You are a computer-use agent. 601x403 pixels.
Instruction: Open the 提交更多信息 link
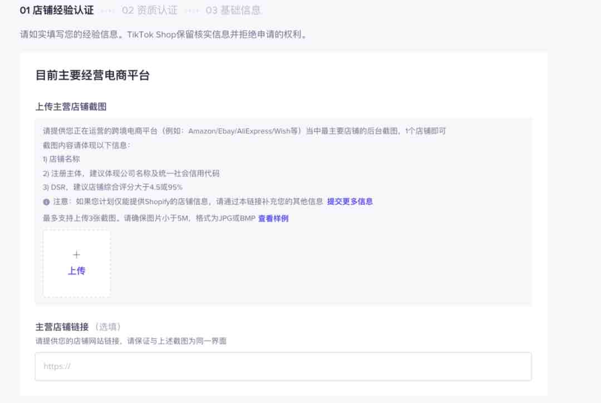click(x=350, y=201)
